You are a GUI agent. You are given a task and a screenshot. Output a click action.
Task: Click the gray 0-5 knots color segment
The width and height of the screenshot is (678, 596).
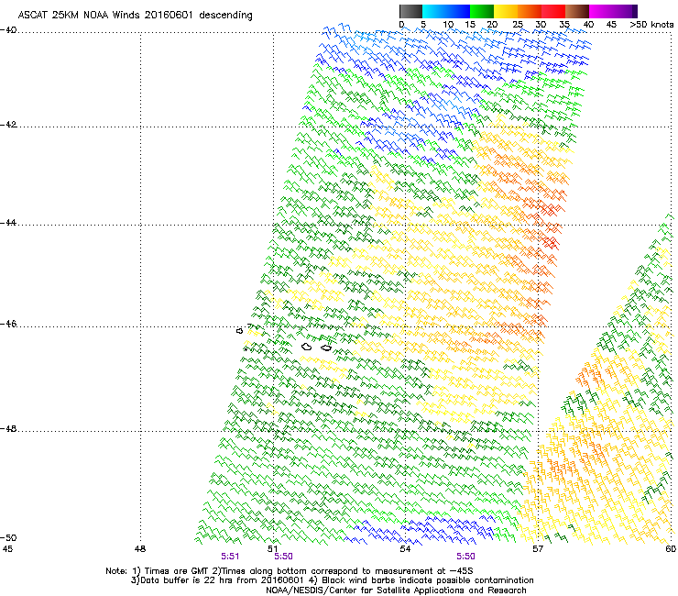pos(410,11)
